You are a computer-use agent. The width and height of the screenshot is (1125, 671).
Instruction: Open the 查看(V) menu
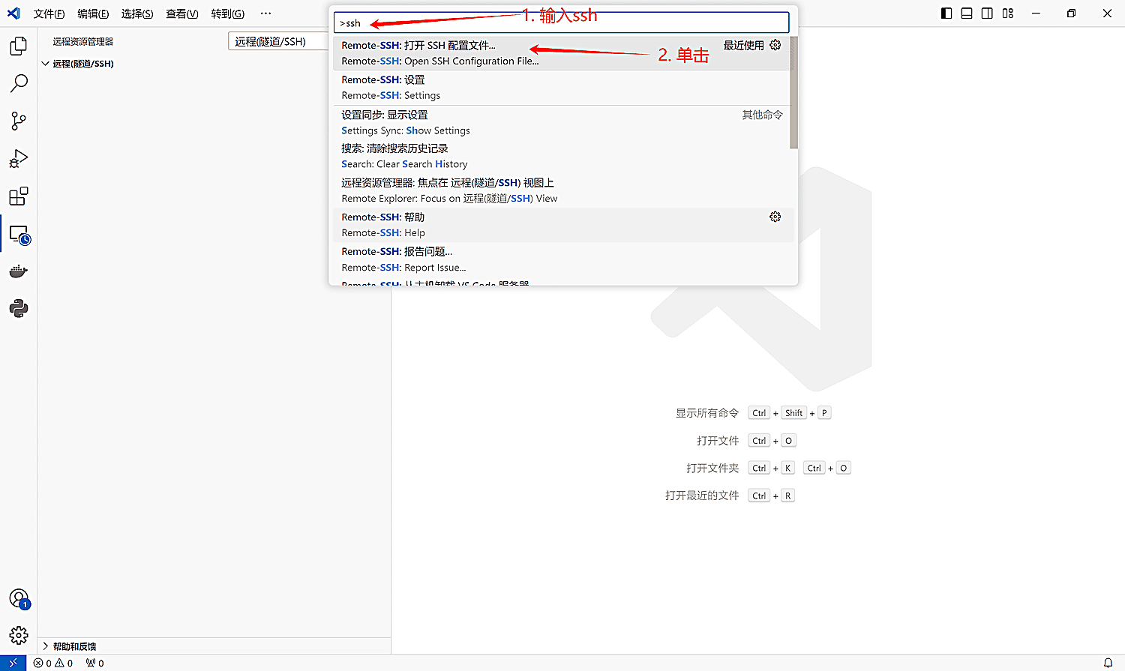click(x=182, y=13)
